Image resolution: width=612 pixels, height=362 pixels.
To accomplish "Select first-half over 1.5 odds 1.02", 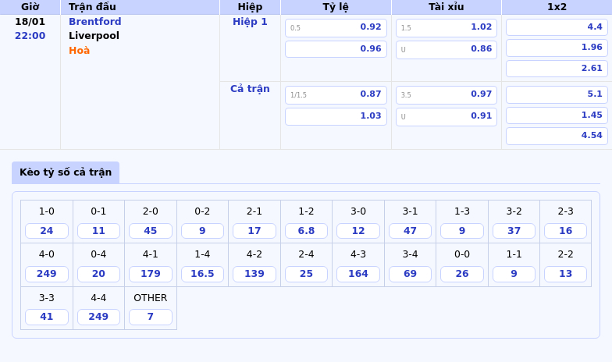I will [446, 27].
